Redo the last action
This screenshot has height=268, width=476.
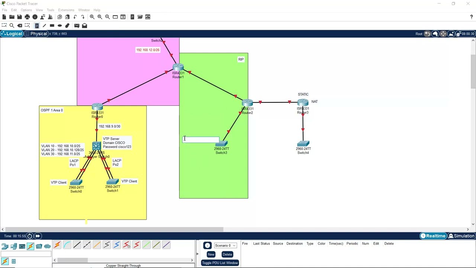pos(83,17)
